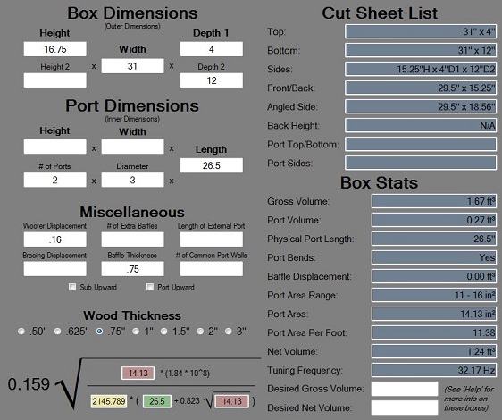Image resolution: width=502 pixels, height=420 pixels.
Task: Click the yellow 2145.789 value in formula
Action: click(x=109, y=401)
